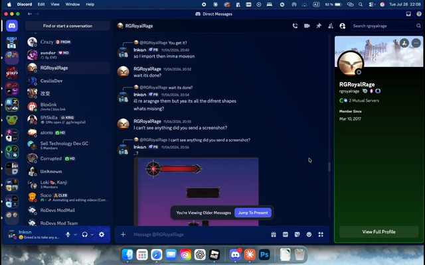This screenshot has width=425, height=265.
Task: Add friends to DM icon
Action: click(x=331, y=26)
